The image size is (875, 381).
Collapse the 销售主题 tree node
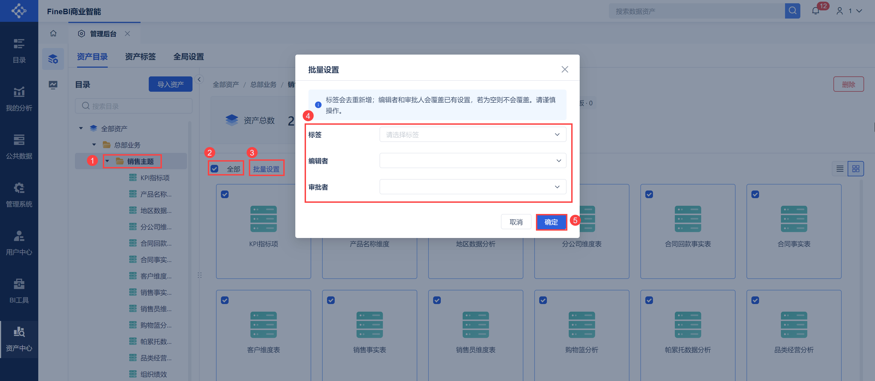107,161
